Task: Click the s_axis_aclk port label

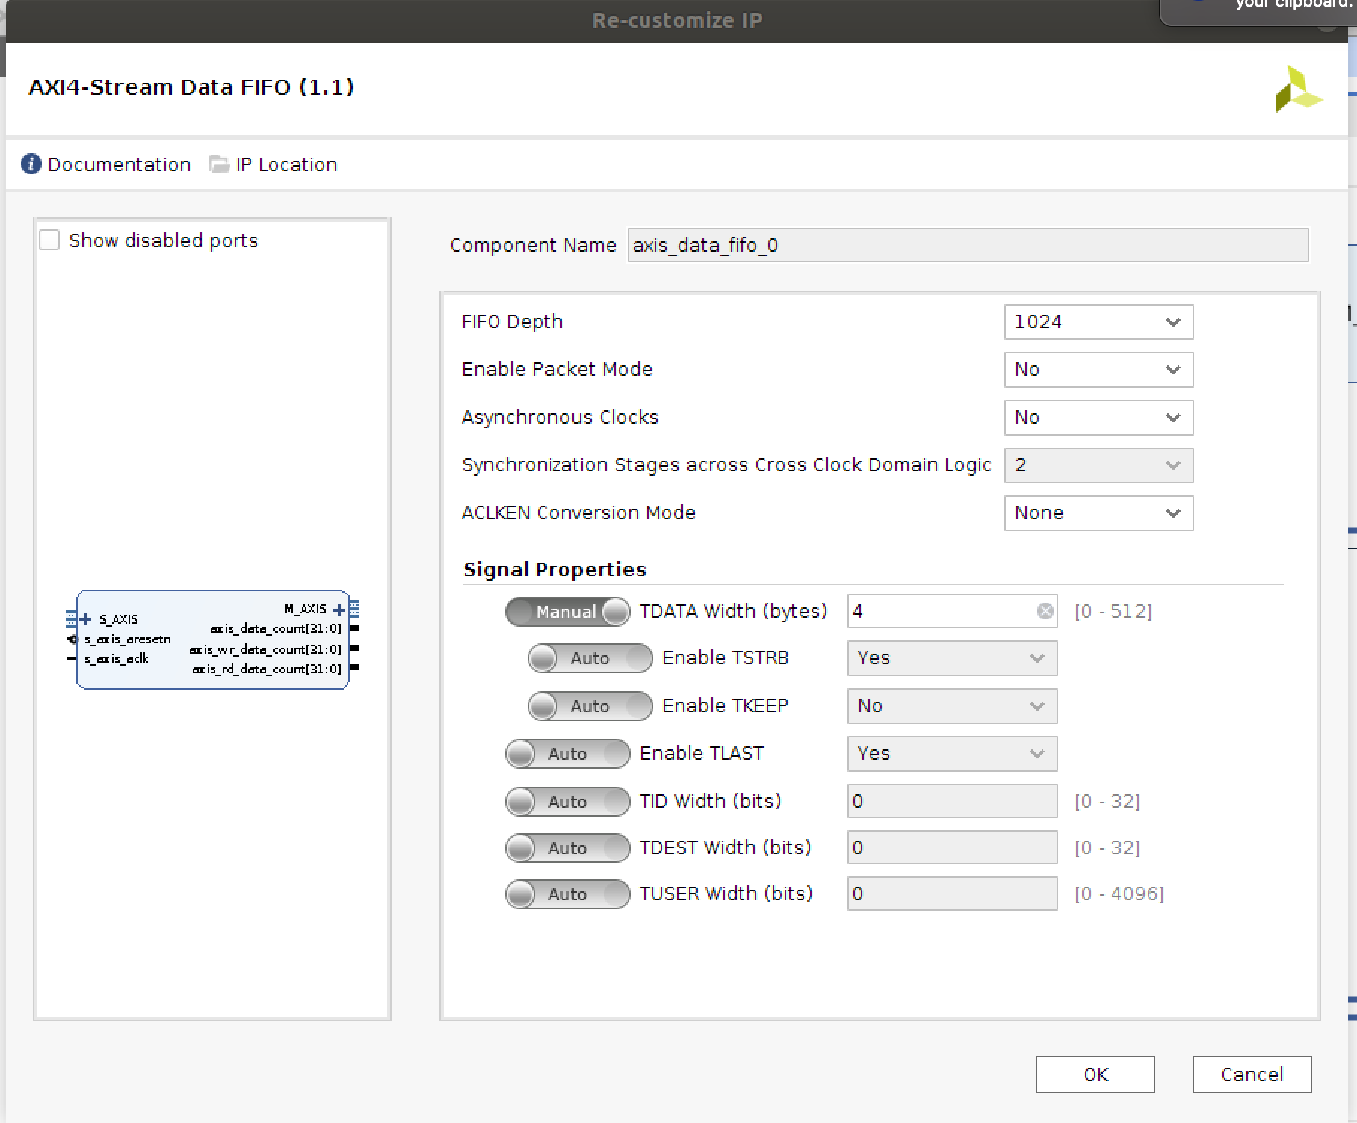Action: tap(117, 658)
